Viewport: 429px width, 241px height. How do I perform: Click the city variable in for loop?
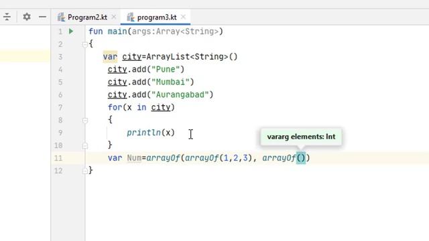coord(161,107)
